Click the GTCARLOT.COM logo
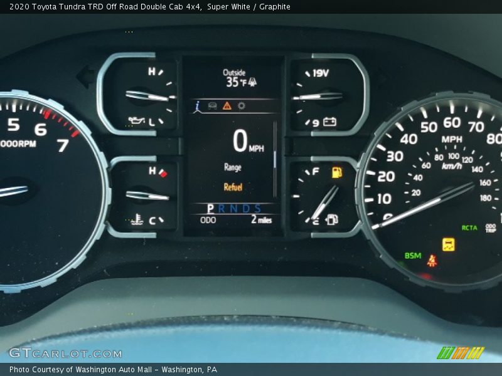This screenshot has width=502, height=376. 66,353
